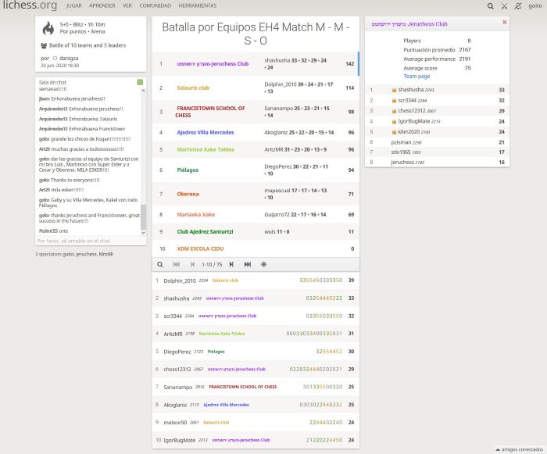
Task: Open notifications bell icon
Action: coord(518,5)
